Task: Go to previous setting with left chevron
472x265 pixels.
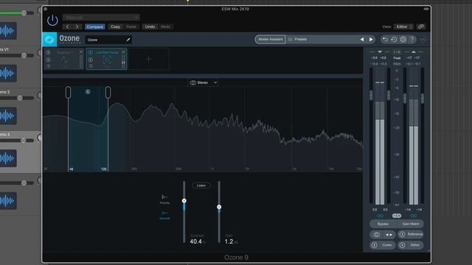Action: coord(67,26)
